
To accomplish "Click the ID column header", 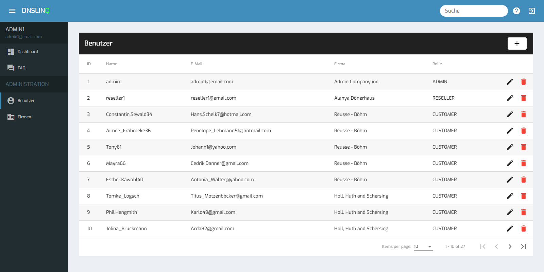I will [x=89, y=64].
